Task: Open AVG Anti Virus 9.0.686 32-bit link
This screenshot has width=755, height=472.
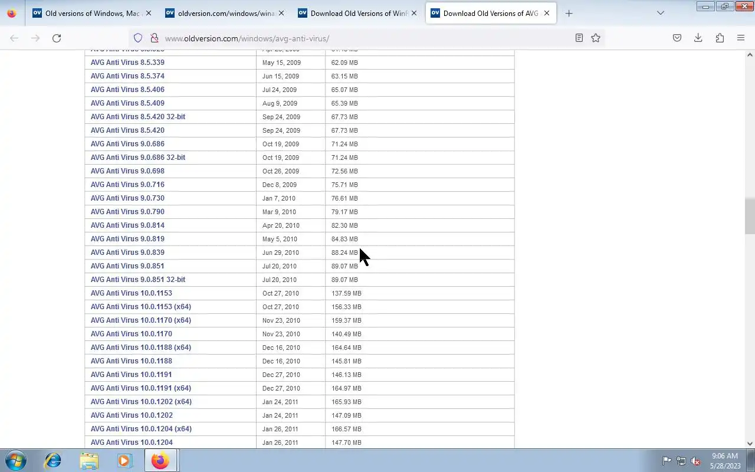Action: pos(138,158)
